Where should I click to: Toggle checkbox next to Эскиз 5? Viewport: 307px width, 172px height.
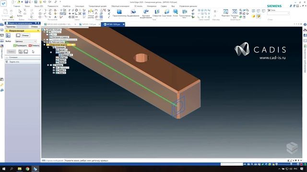tap(54, 73)
